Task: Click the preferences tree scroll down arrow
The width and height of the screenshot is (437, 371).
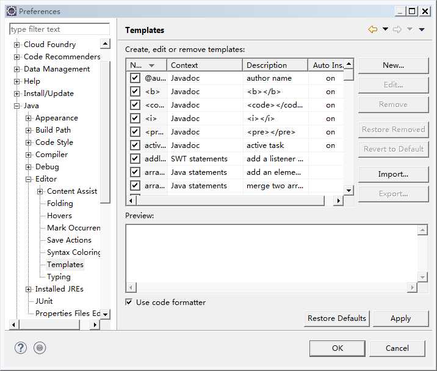Action: pyautogui.click(x=105, y=314)
